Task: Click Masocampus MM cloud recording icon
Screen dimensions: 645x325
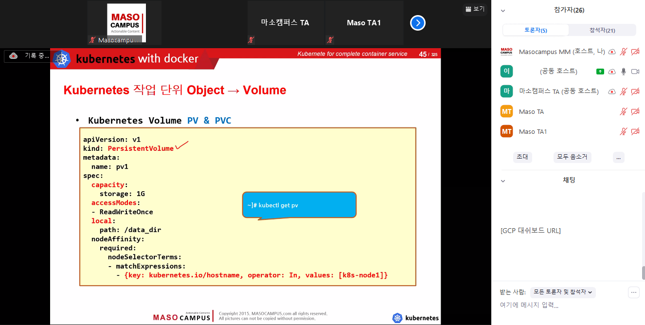Action: pos(612,52)
